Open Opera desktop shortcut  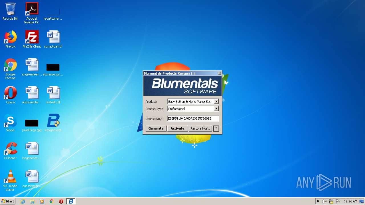click(10, 95)
